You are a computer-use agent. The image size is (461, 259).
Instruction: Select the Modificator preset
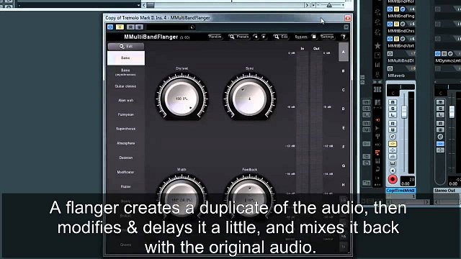point(125,172)
